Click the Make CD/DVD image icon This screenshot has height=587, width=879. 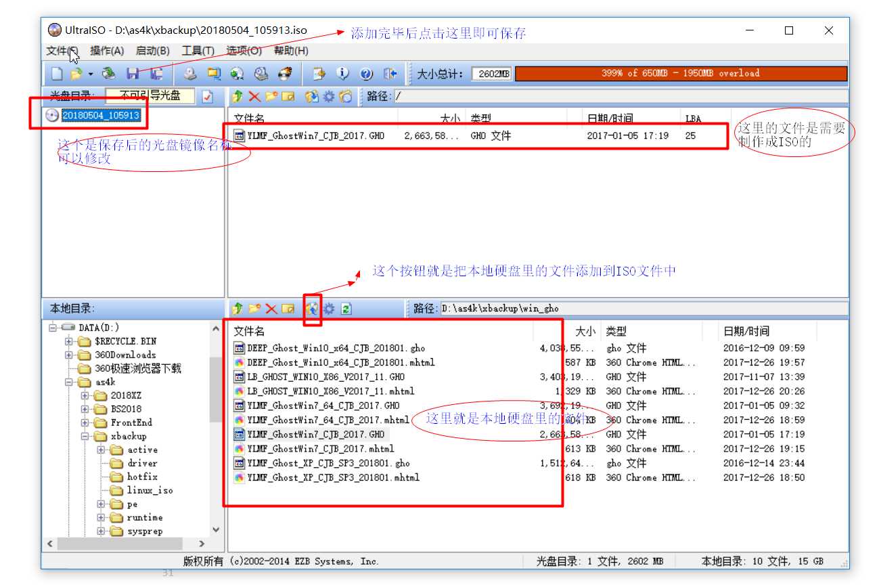coord(191,73)
